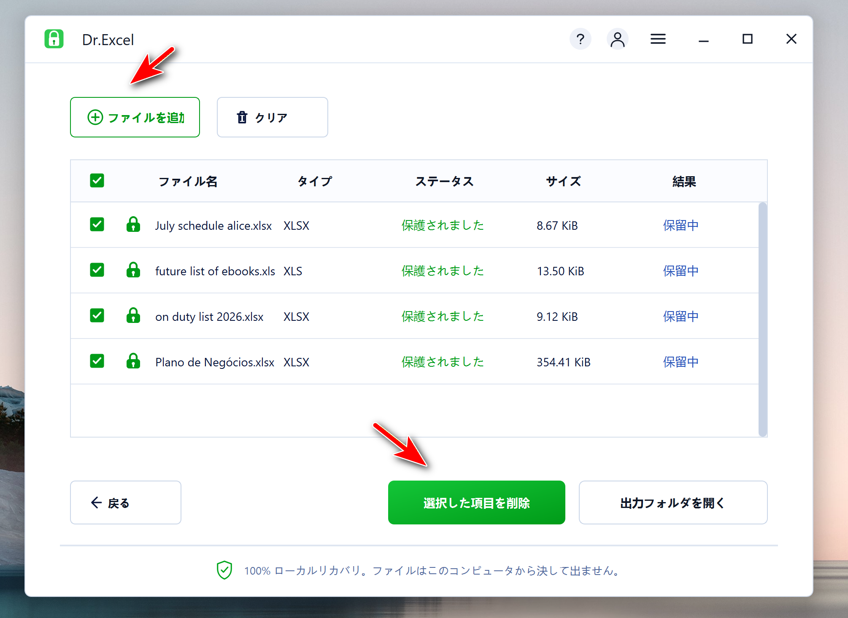
Task: Click the 354.41 KiB size value
Action: click(x=564, y=362)
